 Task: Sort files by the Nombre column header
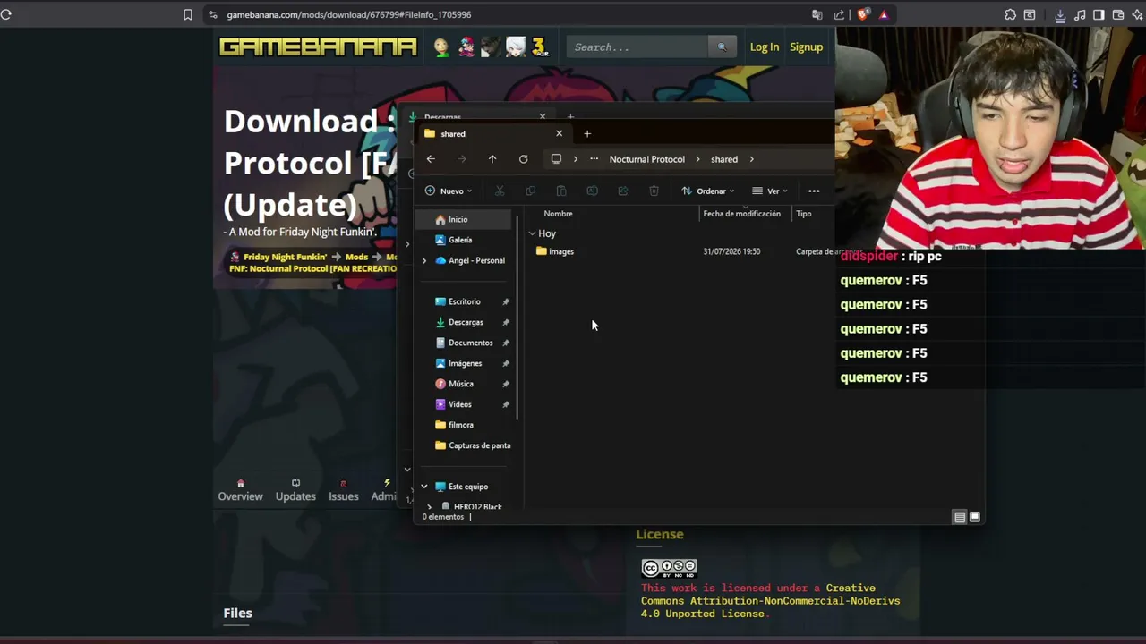pyautogui.click(x=558, y=214)
